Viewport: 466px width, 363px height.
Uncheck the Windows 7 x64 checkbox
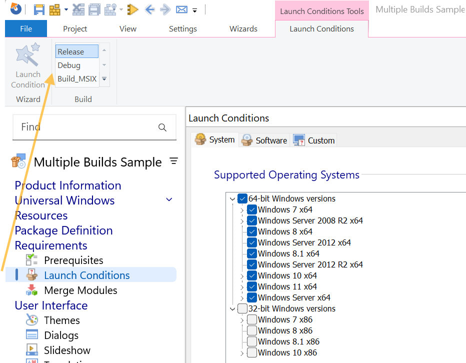tap(251, 209)
